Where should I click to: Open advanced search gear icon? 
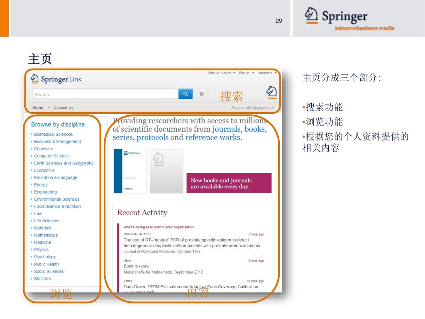tap(202, 94)
